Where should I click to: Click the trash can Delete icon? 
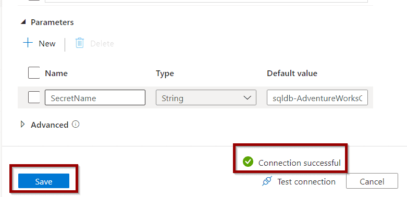[80, 43]
